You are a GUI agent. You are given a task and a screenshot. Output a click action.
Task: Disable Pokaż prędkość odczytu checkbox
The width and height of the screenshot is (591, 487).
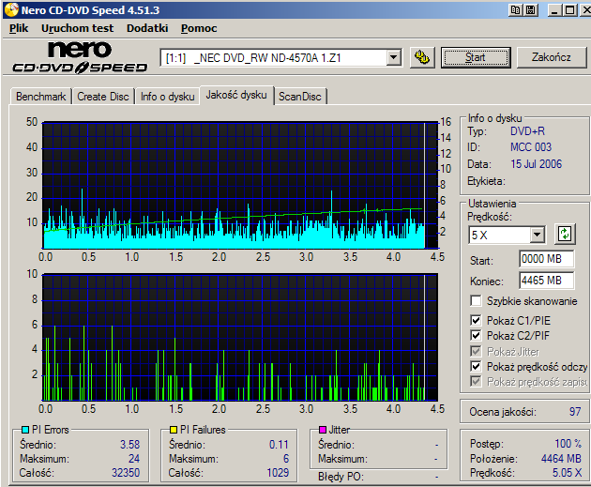click(476, 366)
